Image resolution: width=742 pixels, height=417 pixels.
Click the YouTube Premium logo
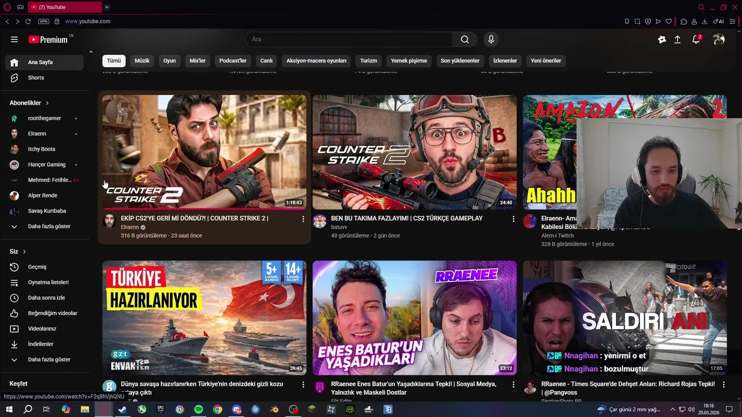(49, 39)
